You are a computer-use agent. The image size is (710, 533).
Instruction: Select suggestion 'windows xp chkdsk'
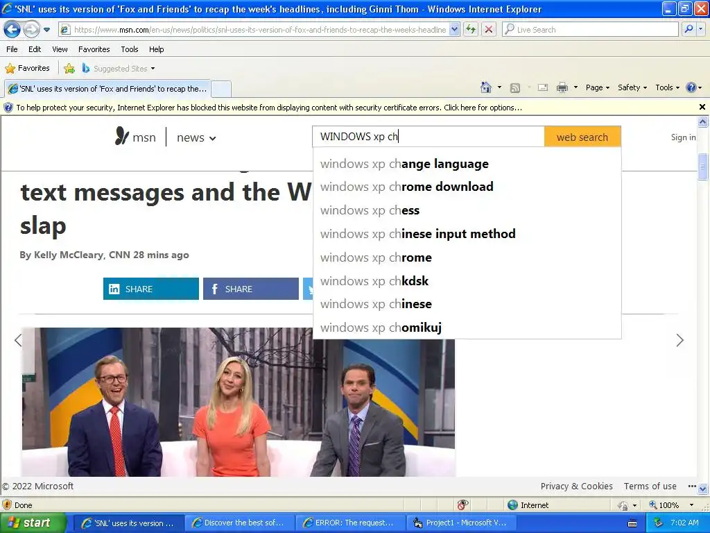coord(467,281)
